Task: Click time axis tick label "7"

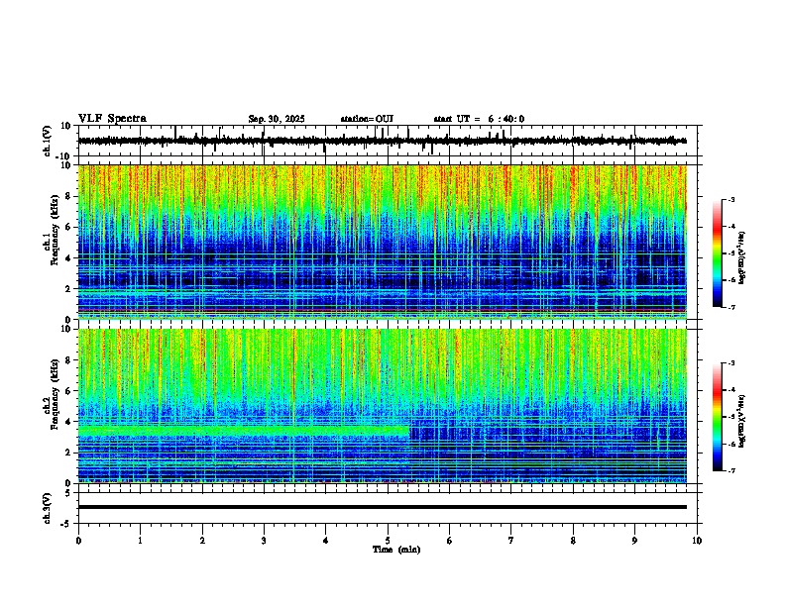Action: [511, 541]
